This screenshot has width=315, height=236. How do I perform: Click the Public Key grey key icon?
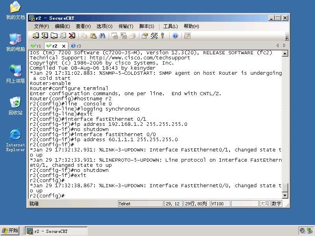pyautogui.click(x=163, y=36)
